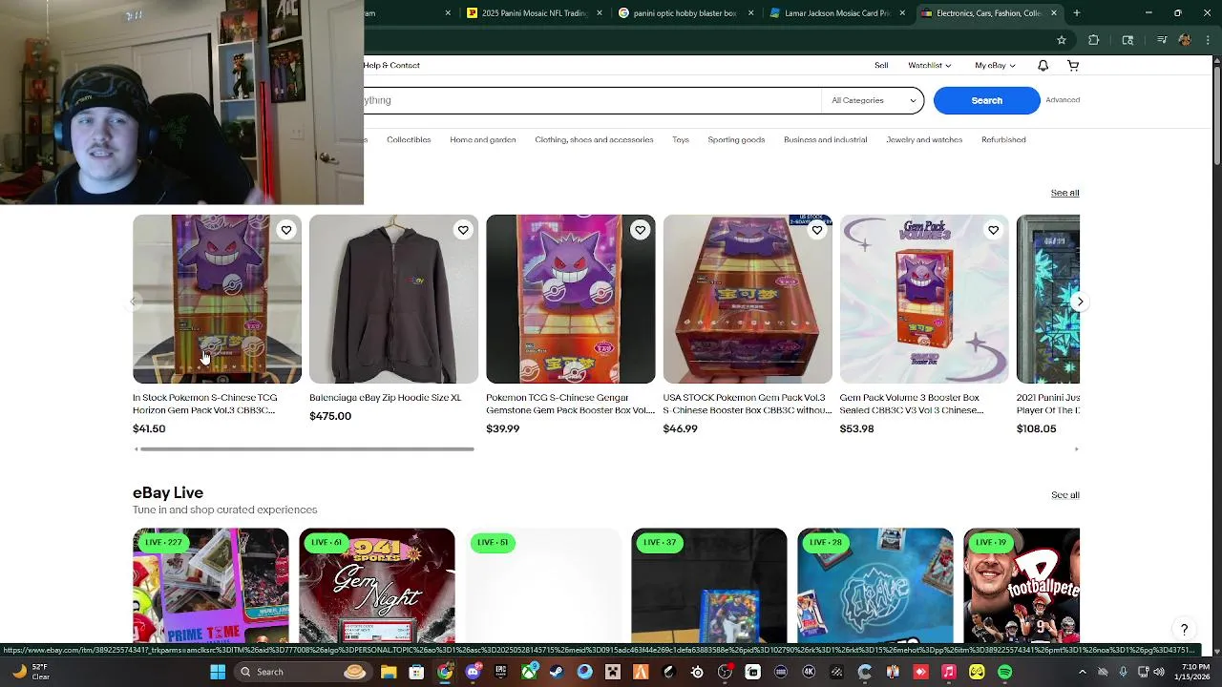Expand the My eBay dropdown
1222x687 pixels.
click(x=995, y=66)
